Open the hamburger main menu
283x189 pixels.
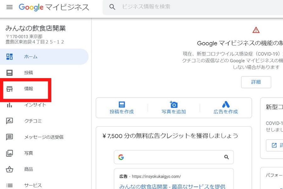click(x=9, y=7)
